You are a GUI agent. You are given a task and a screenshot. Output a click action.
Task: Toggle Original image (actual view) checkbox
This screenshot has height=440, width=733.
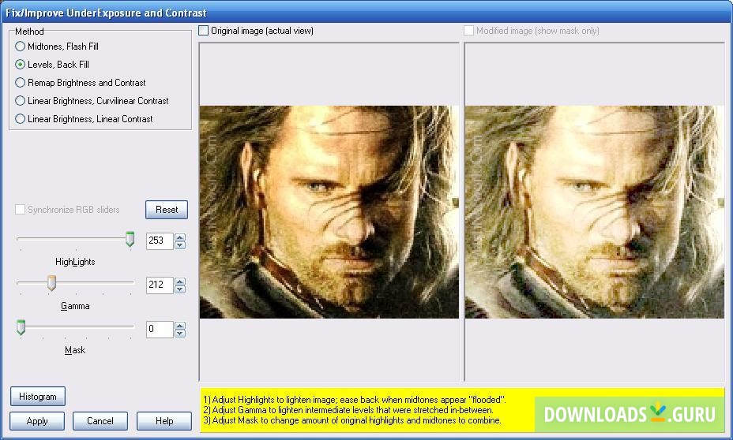(x=203, y=31)
